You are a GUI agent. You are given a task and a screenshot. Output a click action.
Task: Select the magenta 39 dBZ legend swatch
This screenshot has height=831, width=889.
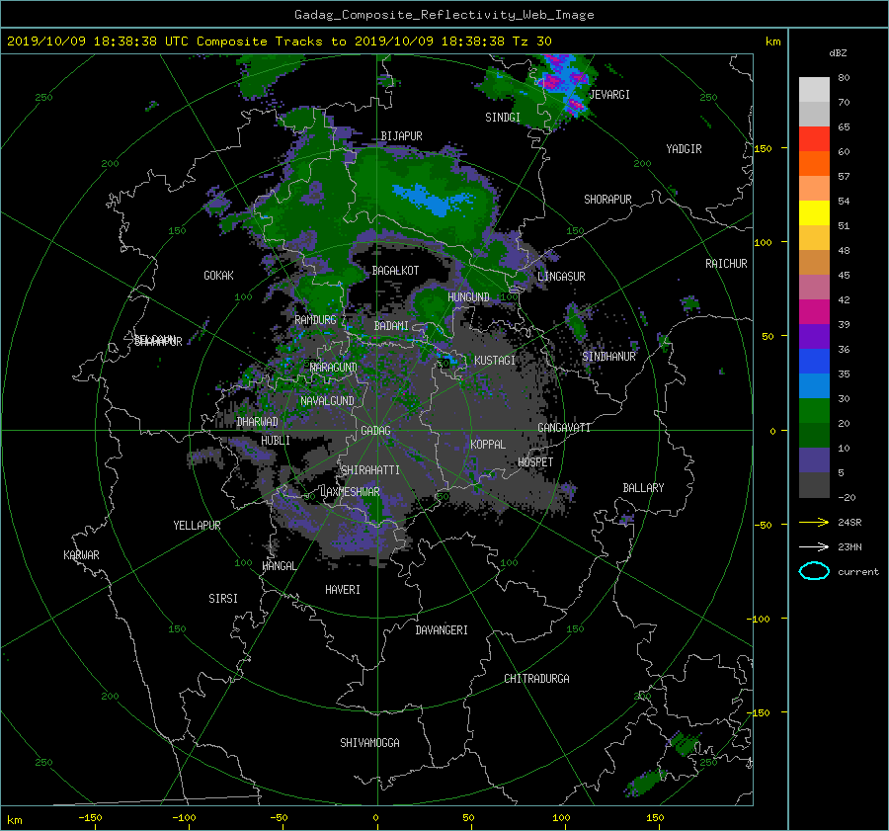(x=814, y=311)
